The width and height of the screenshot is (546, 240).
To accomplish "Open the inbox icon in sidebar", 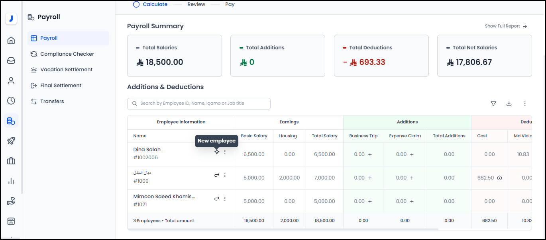I will pos(11,60).
